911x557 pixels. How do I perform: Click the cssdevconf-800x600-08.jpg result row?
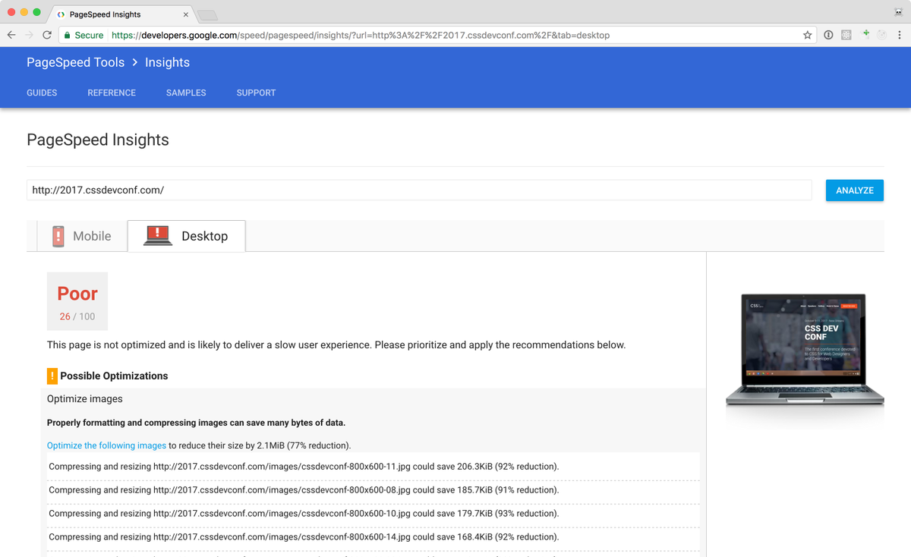[374, 490]
